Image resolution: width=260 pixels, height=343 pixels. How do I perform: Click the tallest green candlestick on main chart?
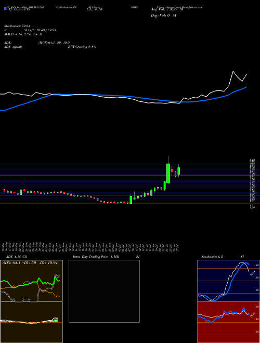168,174
